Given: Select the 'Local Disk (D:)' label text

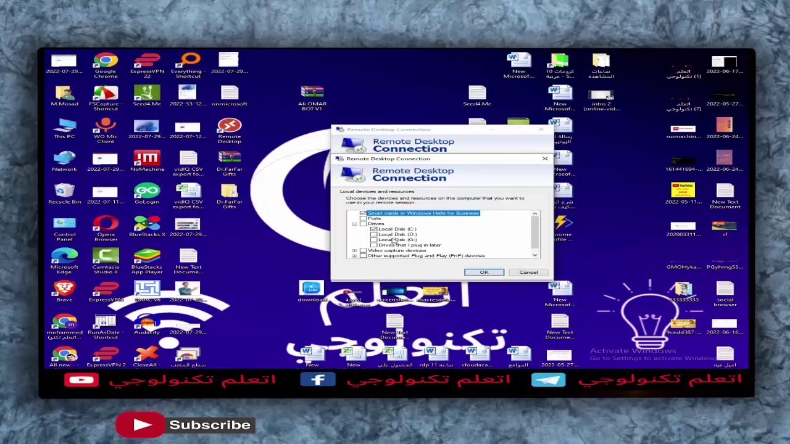Looking at the screenshot, I should 397,234.
